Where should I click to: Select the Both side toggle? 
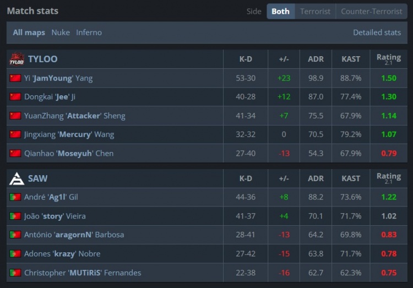[280, 11]
